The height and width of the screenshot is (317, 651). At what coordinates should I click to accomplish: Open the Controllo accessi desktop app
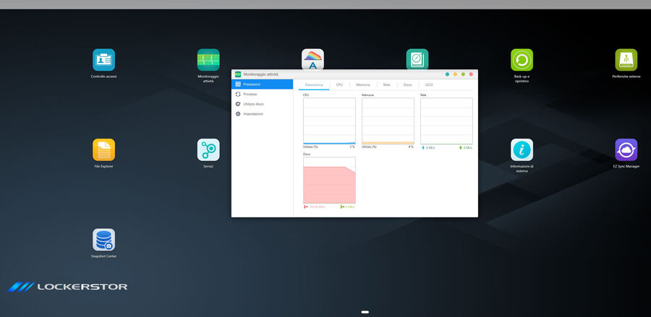103,60
